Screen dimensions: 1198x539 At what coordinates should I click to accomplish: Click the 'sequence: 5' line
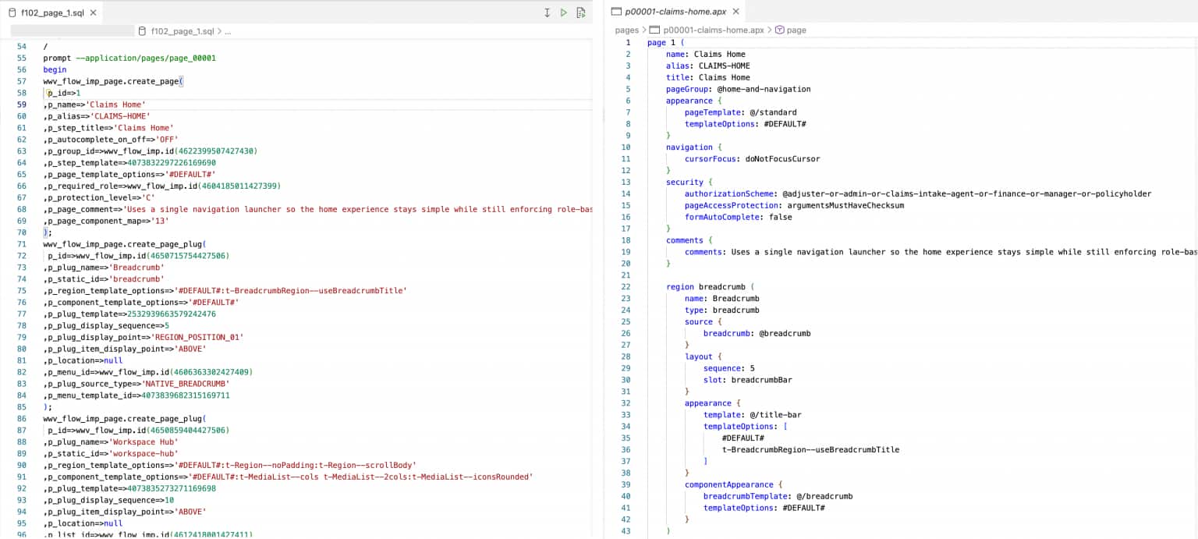pyautogui.click(x=728, y=369)
